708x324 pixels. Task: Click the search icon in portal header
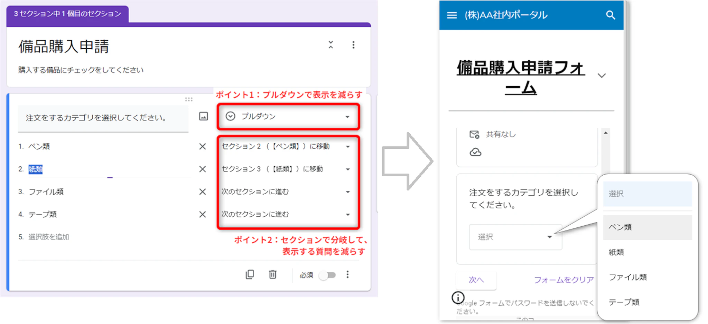[x=611, y=15]
